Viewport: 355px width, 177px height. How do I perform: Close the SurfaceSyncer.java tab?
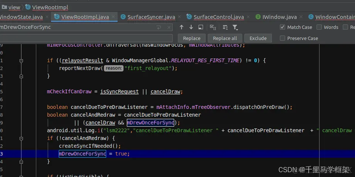click(179, 17)
